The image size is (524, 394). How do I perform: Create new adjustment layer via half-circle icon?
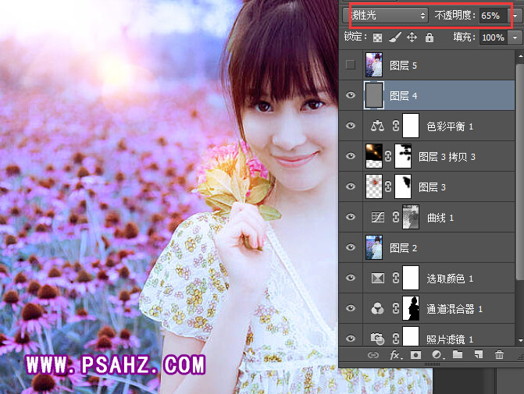tap(437, 356)
